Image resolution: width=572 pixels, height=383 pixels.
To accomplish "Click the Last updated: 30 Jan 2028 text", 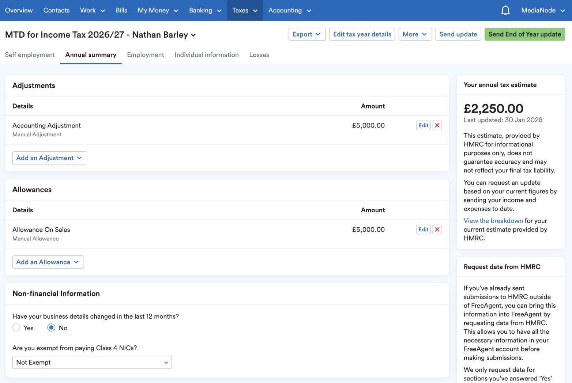I will click(503, 120).
